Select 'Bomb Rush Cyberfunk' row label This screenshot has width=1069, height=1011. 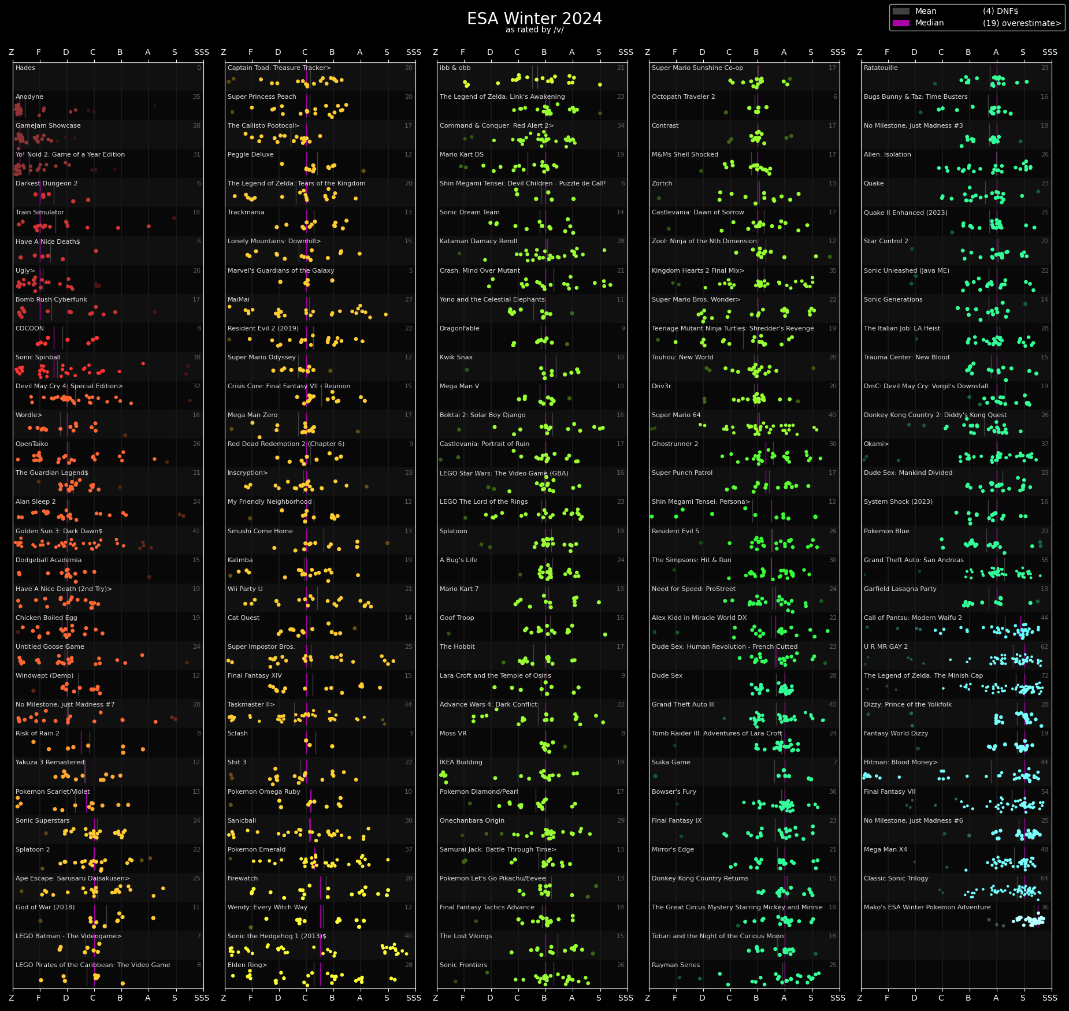tap(51, 300)
